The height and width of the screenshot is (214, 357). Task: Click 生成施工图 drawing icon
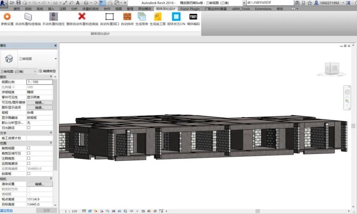[158, 19]
